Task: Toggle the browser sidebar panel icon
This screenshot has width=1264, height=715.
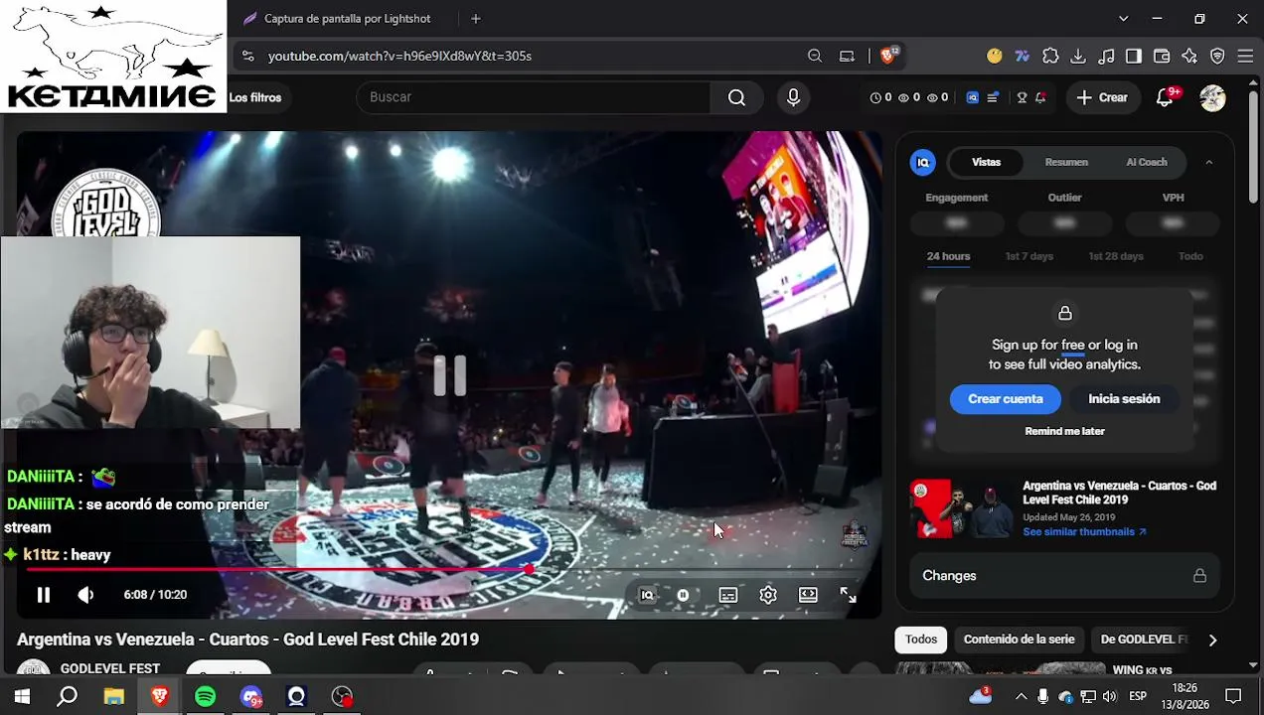Action: tap(1134, 56)
